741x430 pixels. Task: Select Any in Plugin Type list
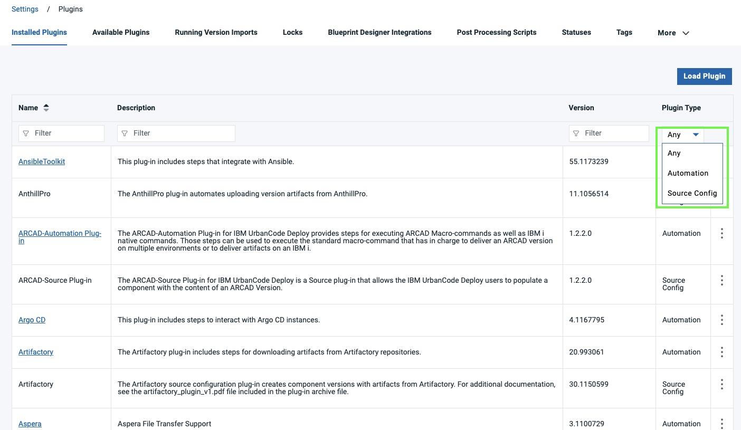(x=674, y=153)
